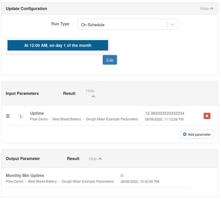Open the Uptime parameter name

[37, 113]
